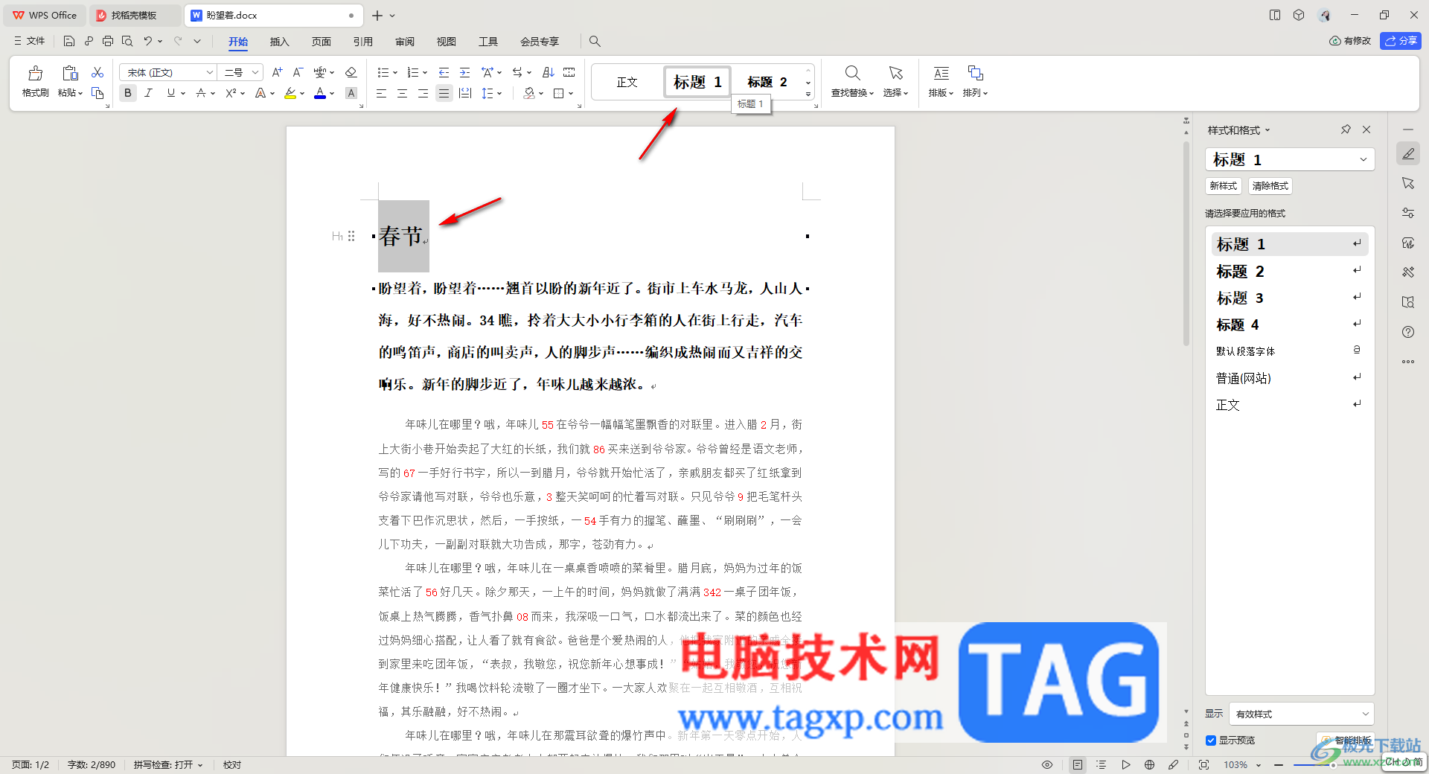Viewport: 1429px width, 774px height.
Task: Click the help question mark sidebar icon
Action: tap(1408, 332)
